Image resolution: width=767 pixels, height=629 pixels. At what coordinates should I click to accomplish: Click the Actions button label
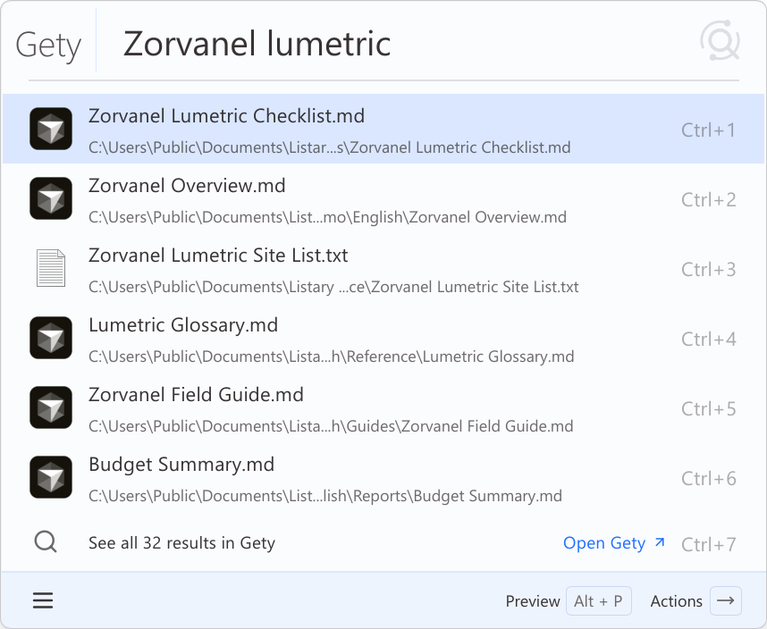click(x=677, y=601)
